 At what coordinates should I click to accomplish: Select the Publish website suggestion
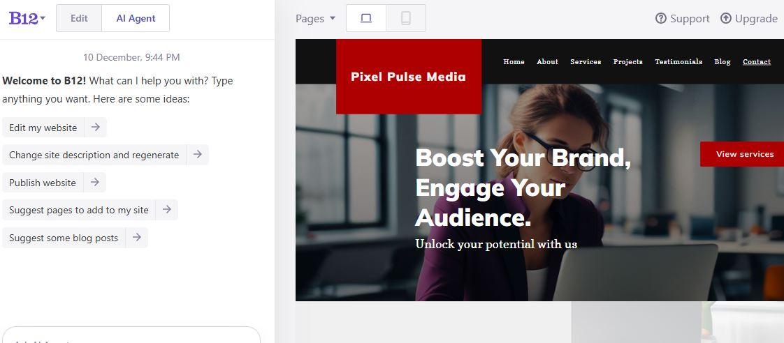[x=43, y=183]
